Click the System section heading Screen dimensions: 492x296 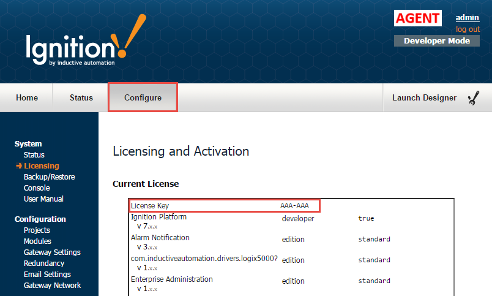tap(28, 144)
